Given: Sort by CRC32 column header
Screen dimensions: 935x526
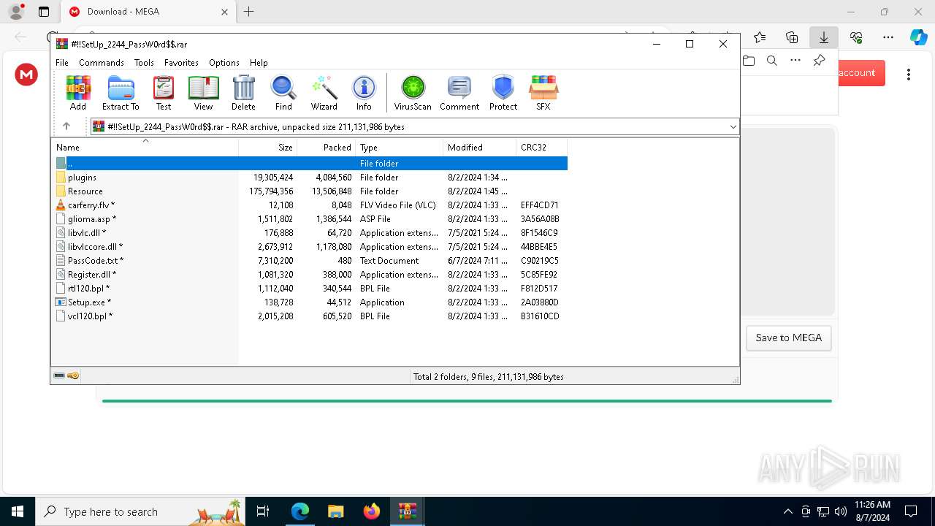Looking at the screenshot, I should (x=542, y=148).
